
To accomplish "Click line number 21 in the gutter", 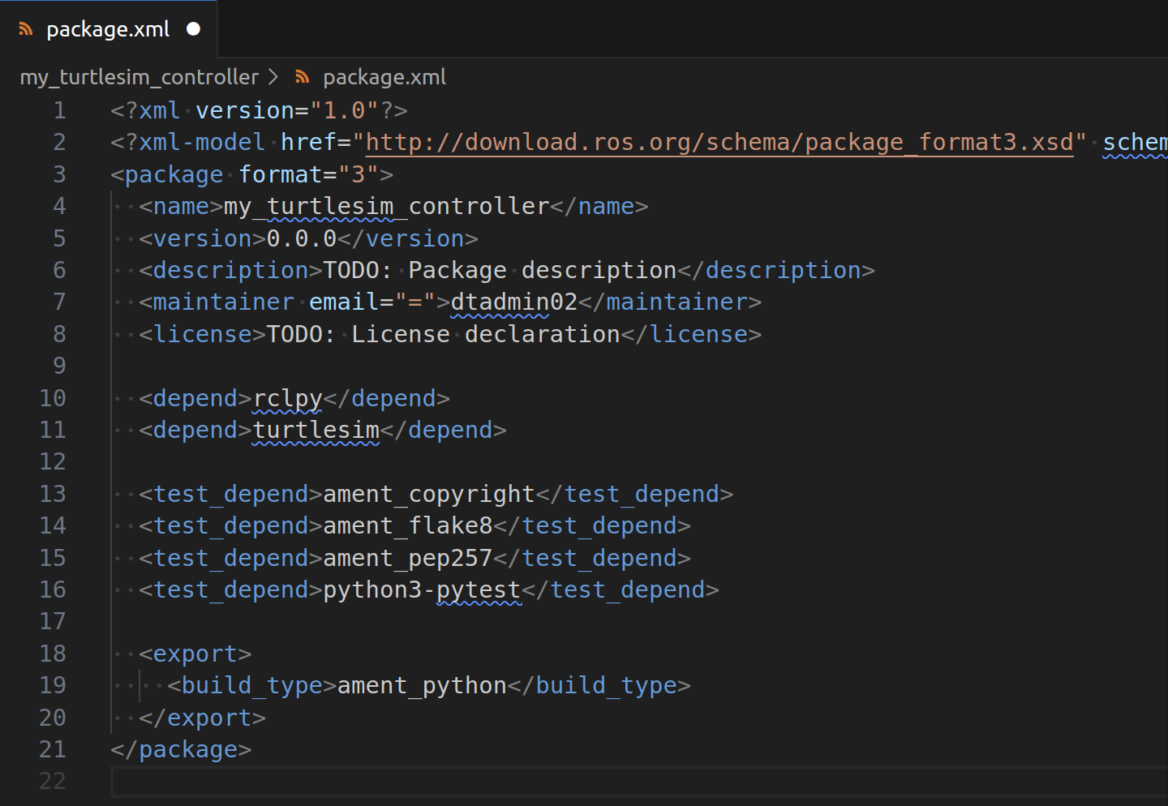I will (52, 749).
